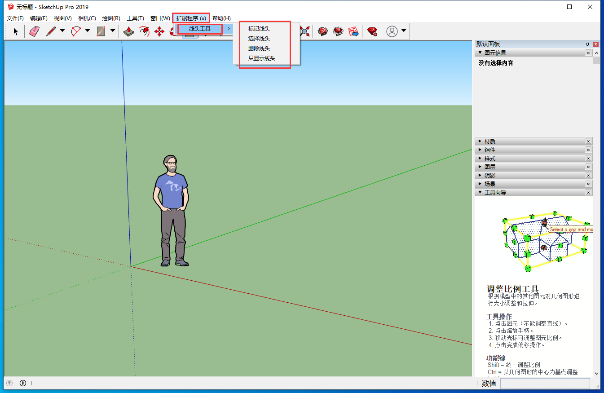Screen dimensions: 604x393
Task: Open the 编辑(E) menu
Action: (x=39, y=18)
